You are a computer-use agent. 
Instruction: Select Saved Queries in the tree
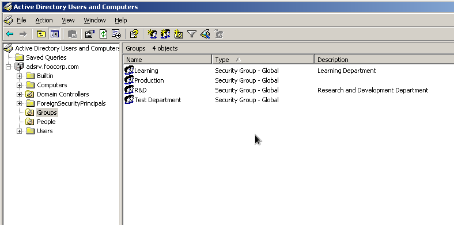(46, 57)
